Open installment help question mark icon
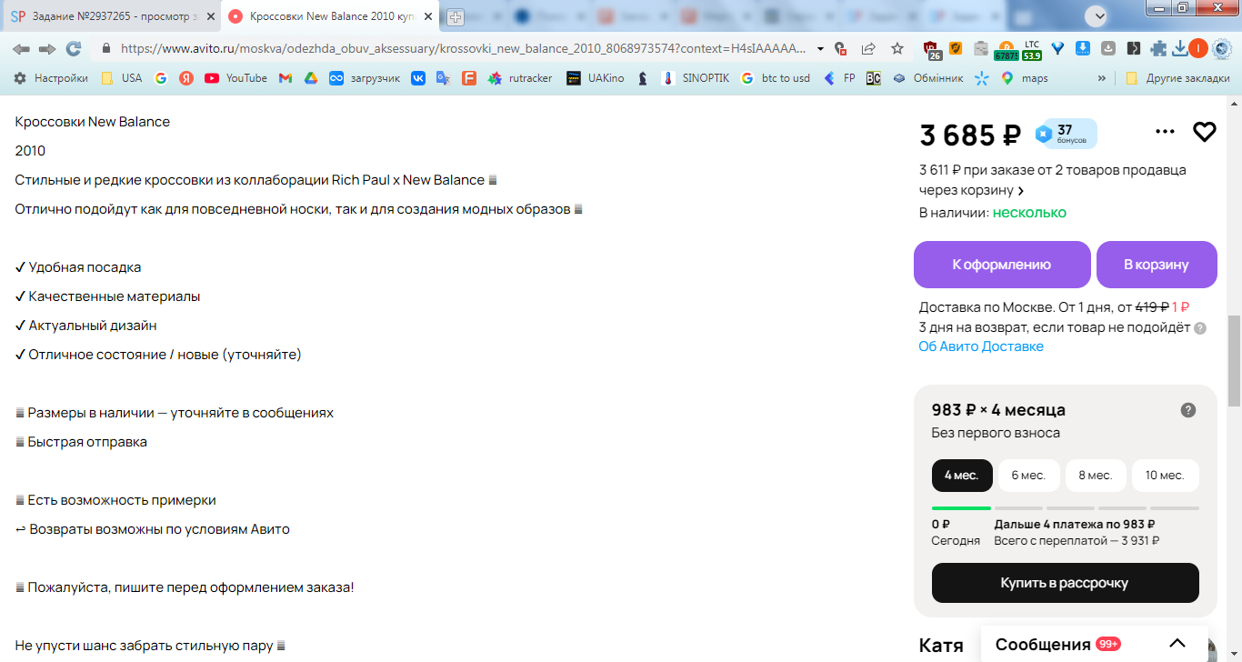Viewport: 1242px width, 662px height. tap(1187, 410)
